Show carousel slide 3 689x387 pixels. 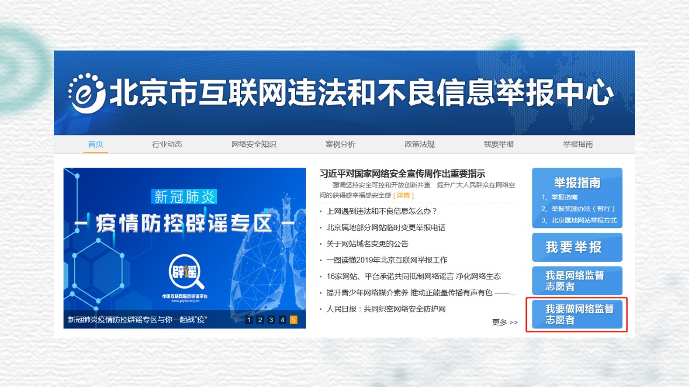271,320
